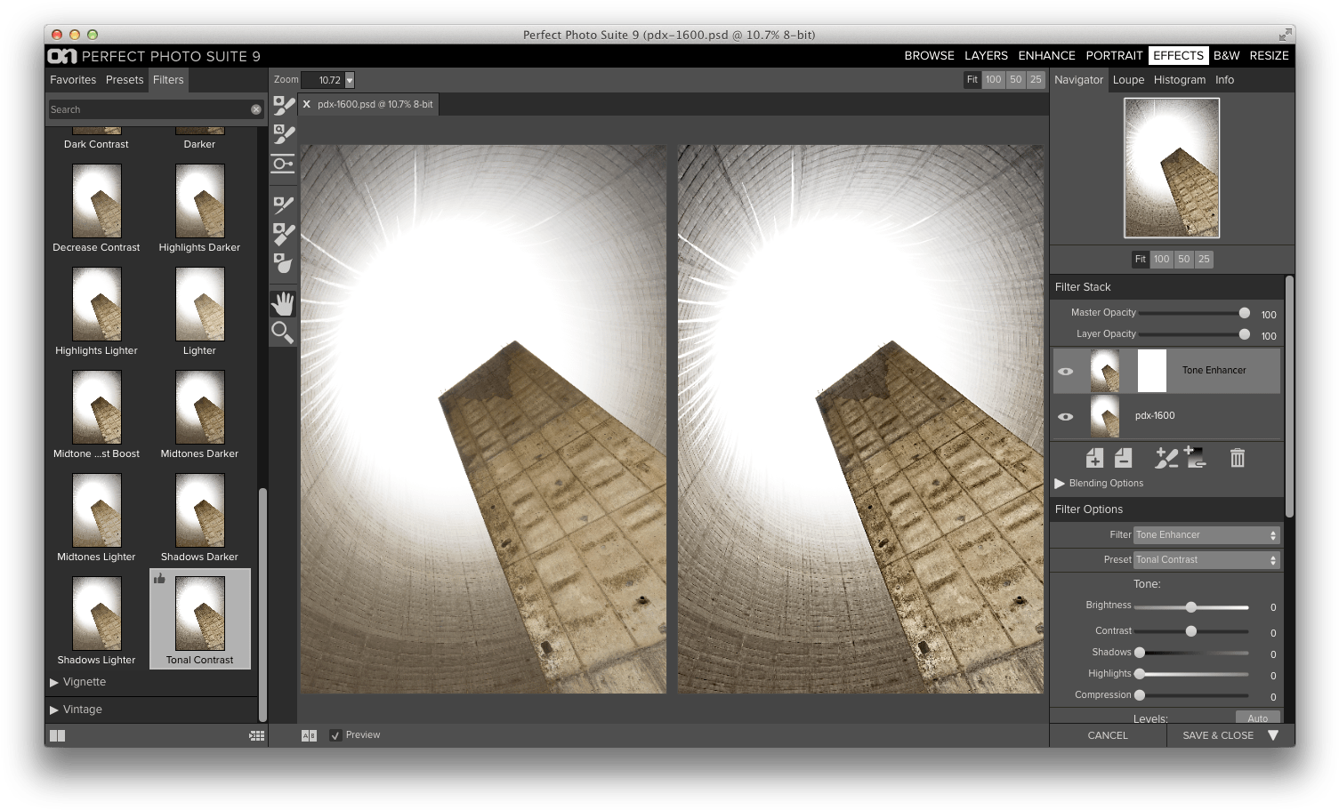Select the Masking Brush tool

[283, 104]
